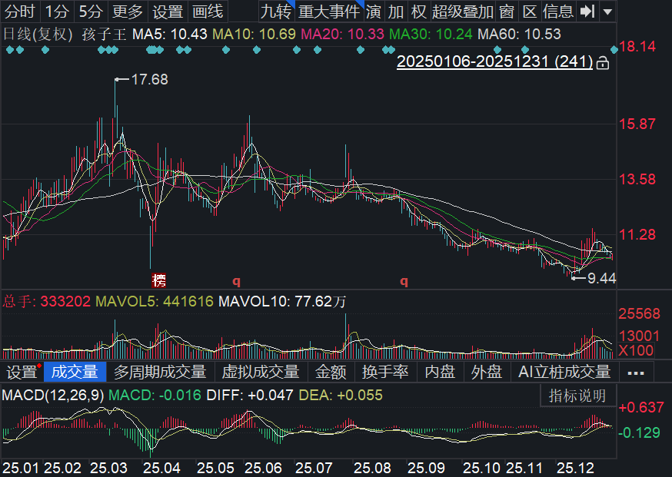Click the 指标说明 button
This screenshot has width=672, height=477.
tap(577, 396)
